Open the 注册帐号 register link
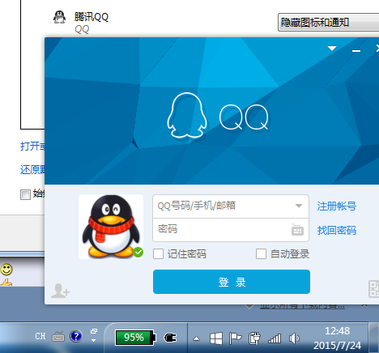Viewport: 379px width, 353px height. pos(336,206)
